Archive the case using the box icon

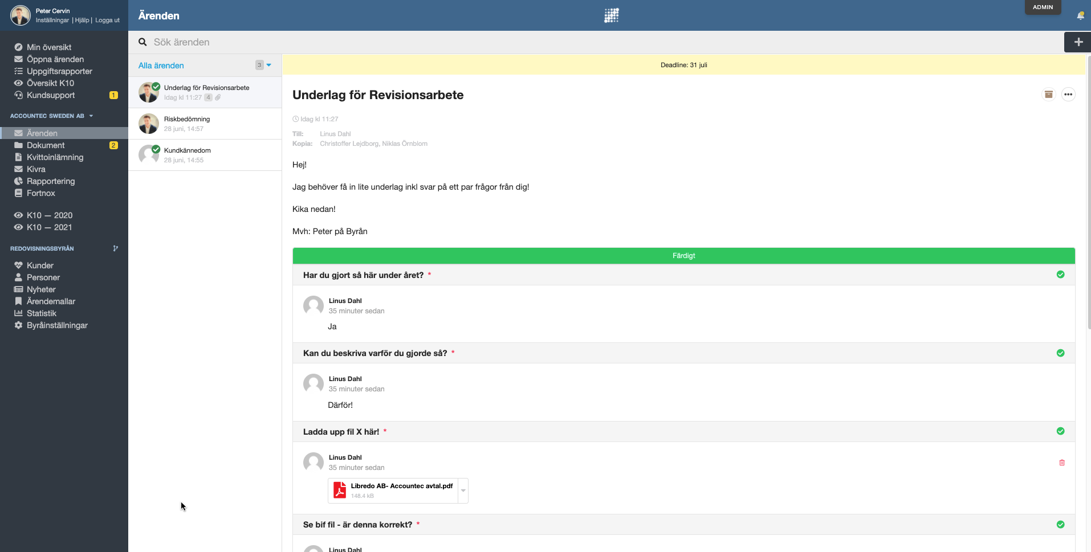pyautogui.click(x=1048, y=95)
